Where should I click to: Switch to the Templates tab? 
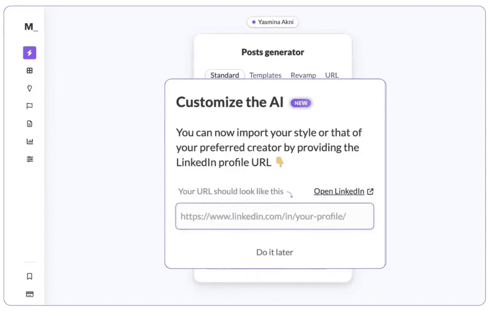[265, 75]
